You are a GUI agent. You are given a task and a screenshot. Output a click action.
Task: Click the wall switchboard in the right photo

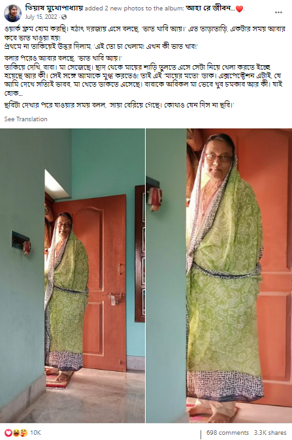click(155, 196)
